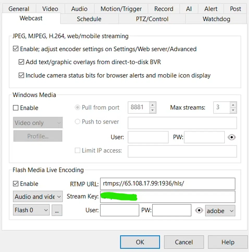249x252 pixels.
Task: Switch to the Motion/Trigger tab
Action: [121, 9]
